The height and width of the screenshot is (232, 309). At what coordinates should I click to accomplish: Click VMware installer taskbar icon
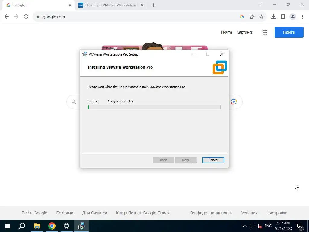pos(81,226)
